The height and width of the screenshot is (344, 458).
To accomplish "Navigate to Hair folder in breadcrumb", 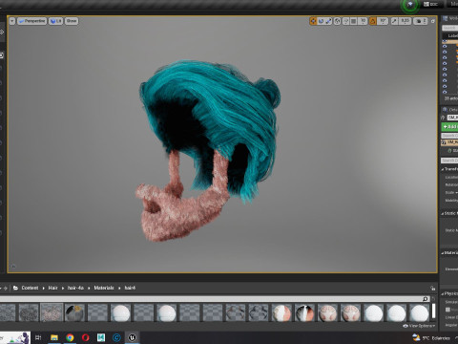I will [52, 288].
